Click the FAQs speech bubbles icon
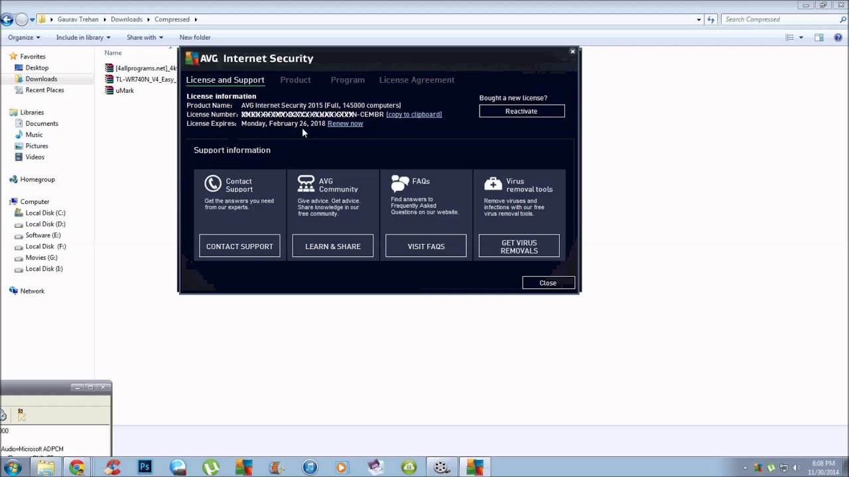The image size is (849, 477). pyautogui.click(x=400, y=183)
